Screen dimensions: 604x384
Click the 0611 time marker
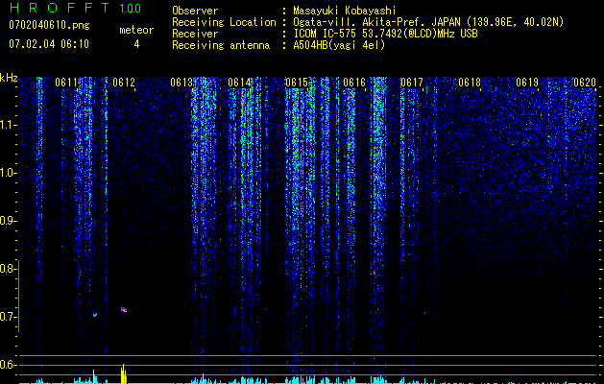tap(66, 83)
